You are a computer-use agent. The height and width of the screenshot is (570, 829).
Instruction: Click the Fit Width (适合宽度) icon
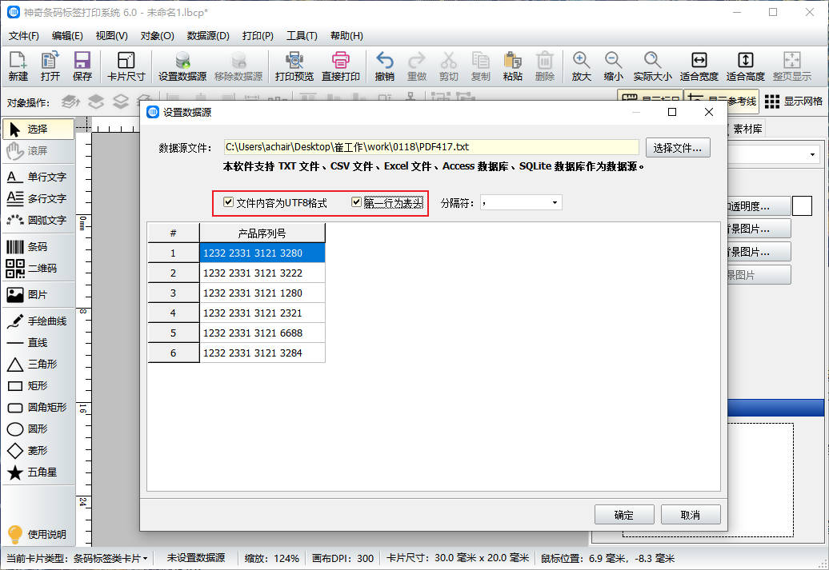click(x=699, y=66)
